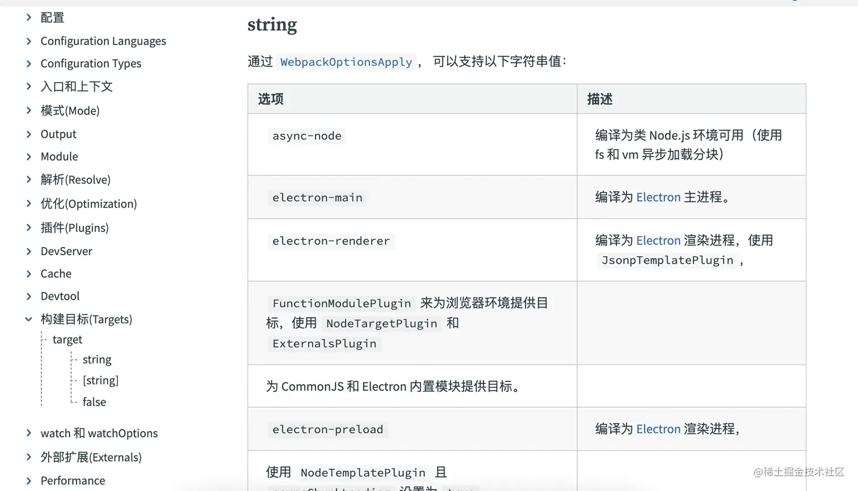Expand the Configuration Languages chevron
The height and width of the screenshot is (491, 858).
point(29,41)
